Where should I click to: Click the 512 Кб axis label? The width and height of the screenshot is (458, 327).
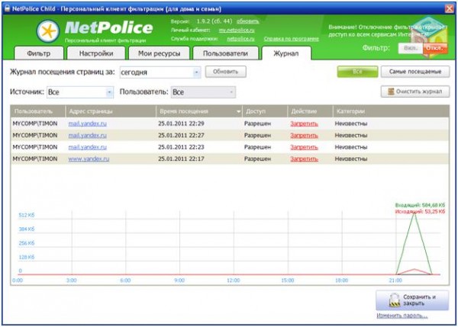coord(27,215)
